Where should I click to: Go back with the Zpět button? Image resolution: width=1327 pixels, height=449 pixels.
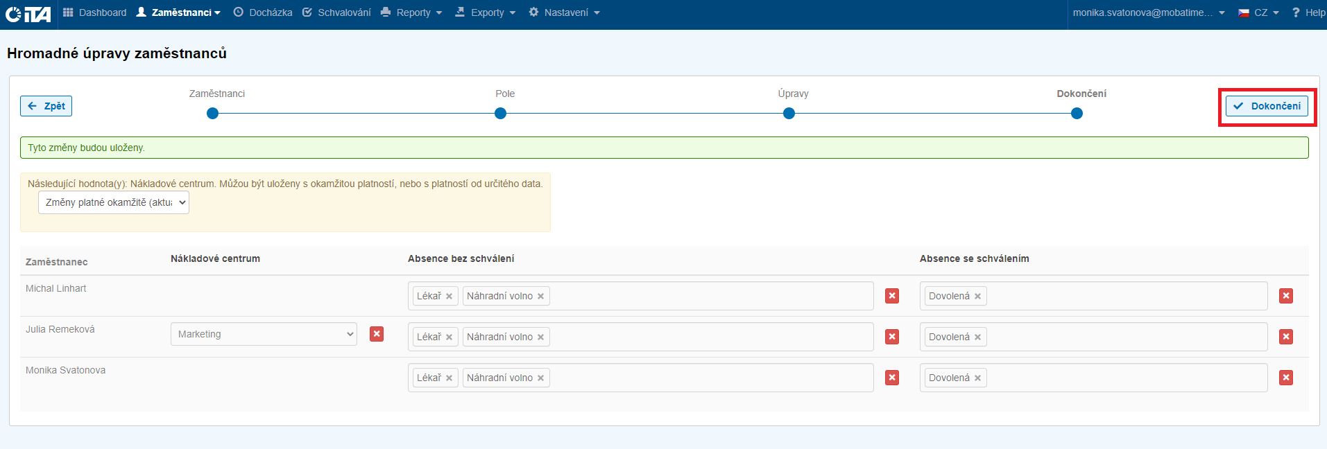click(46, 106)
